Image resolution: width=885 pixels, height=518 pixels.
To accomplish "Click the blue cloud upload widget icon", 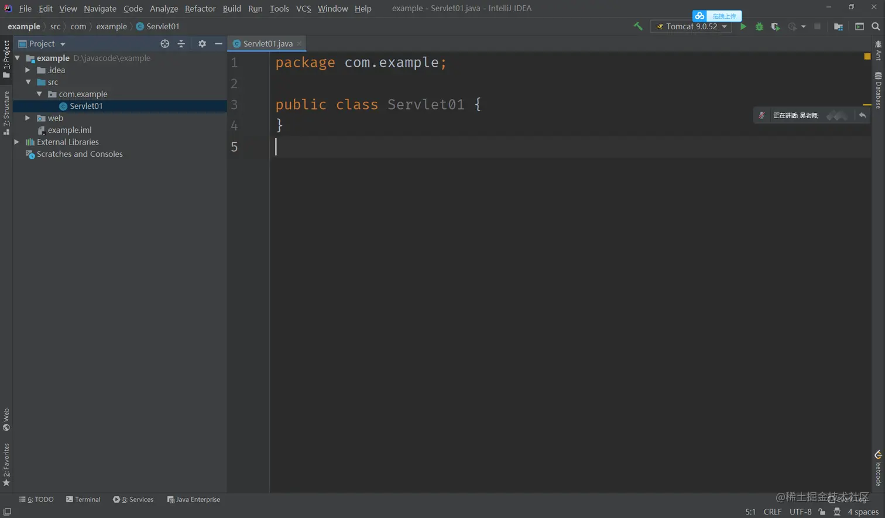I will (699, 16).
